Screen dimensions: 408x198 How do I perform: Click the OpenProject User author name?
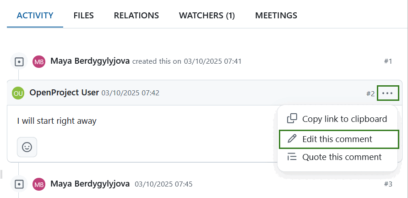(x=64, y=93)
